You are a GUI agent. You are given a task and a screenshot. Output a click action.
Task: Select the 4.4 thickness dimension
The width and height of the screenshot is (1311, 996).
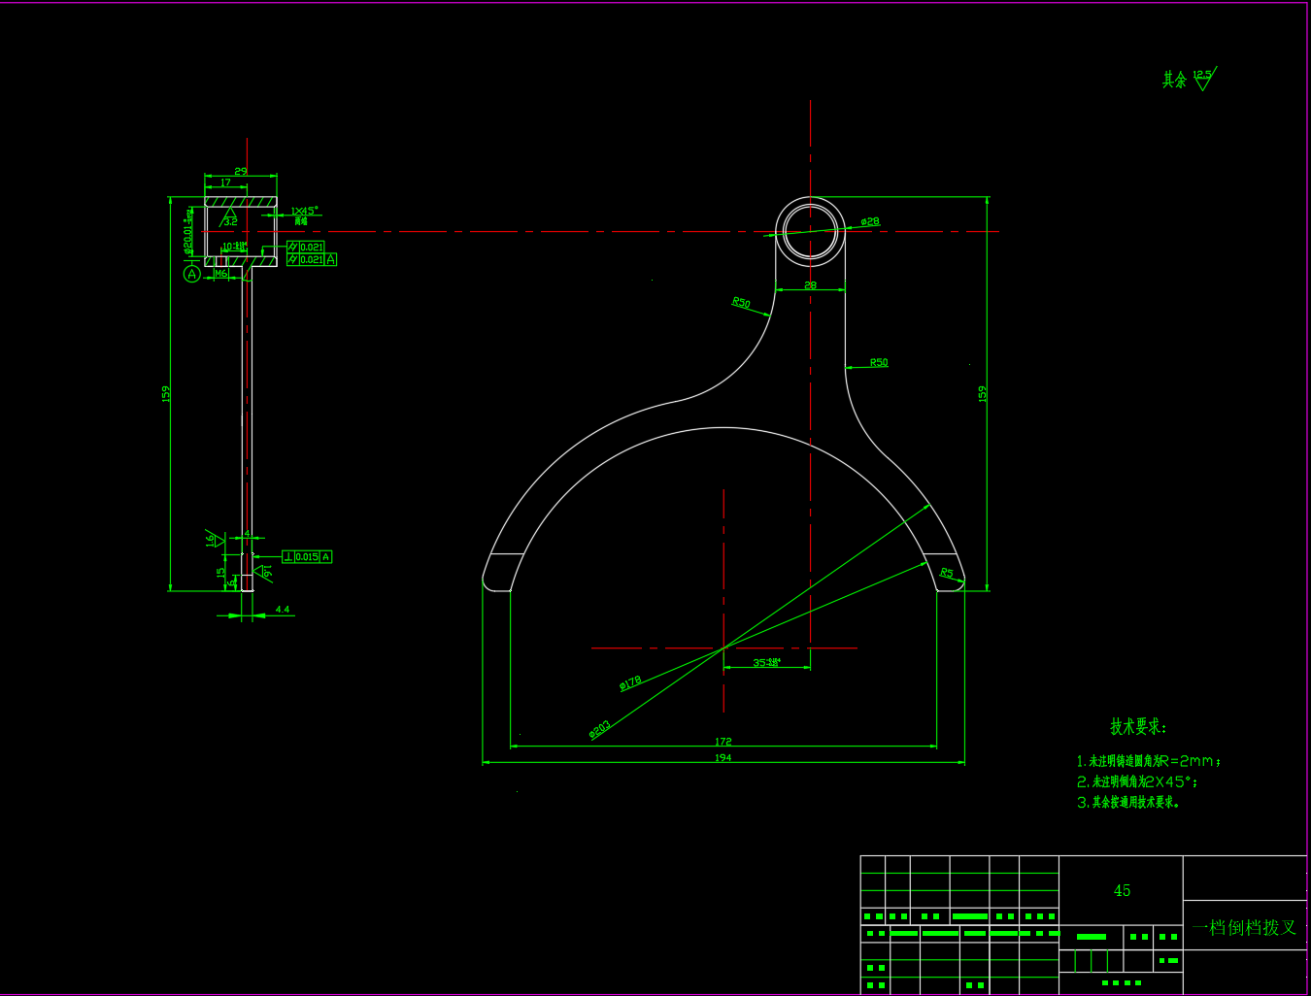click(282, 610)
